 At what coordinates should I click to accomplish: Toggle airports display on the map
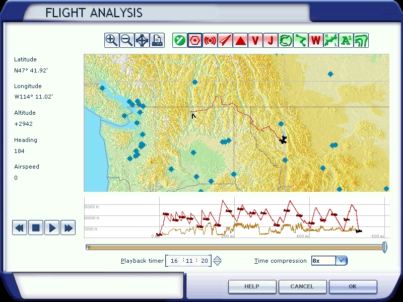point(180,40)
